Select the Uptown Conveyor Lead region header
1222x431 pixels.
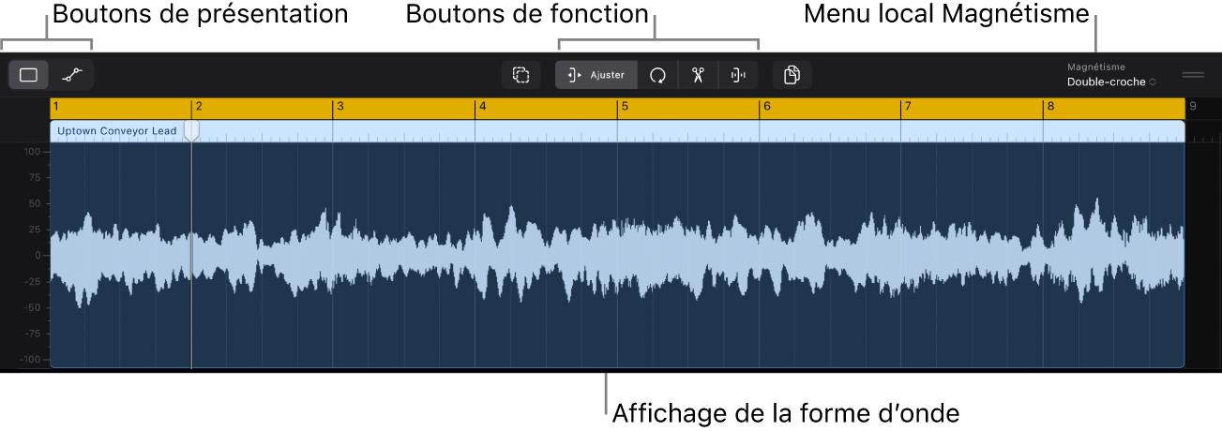tap(617, 131)
